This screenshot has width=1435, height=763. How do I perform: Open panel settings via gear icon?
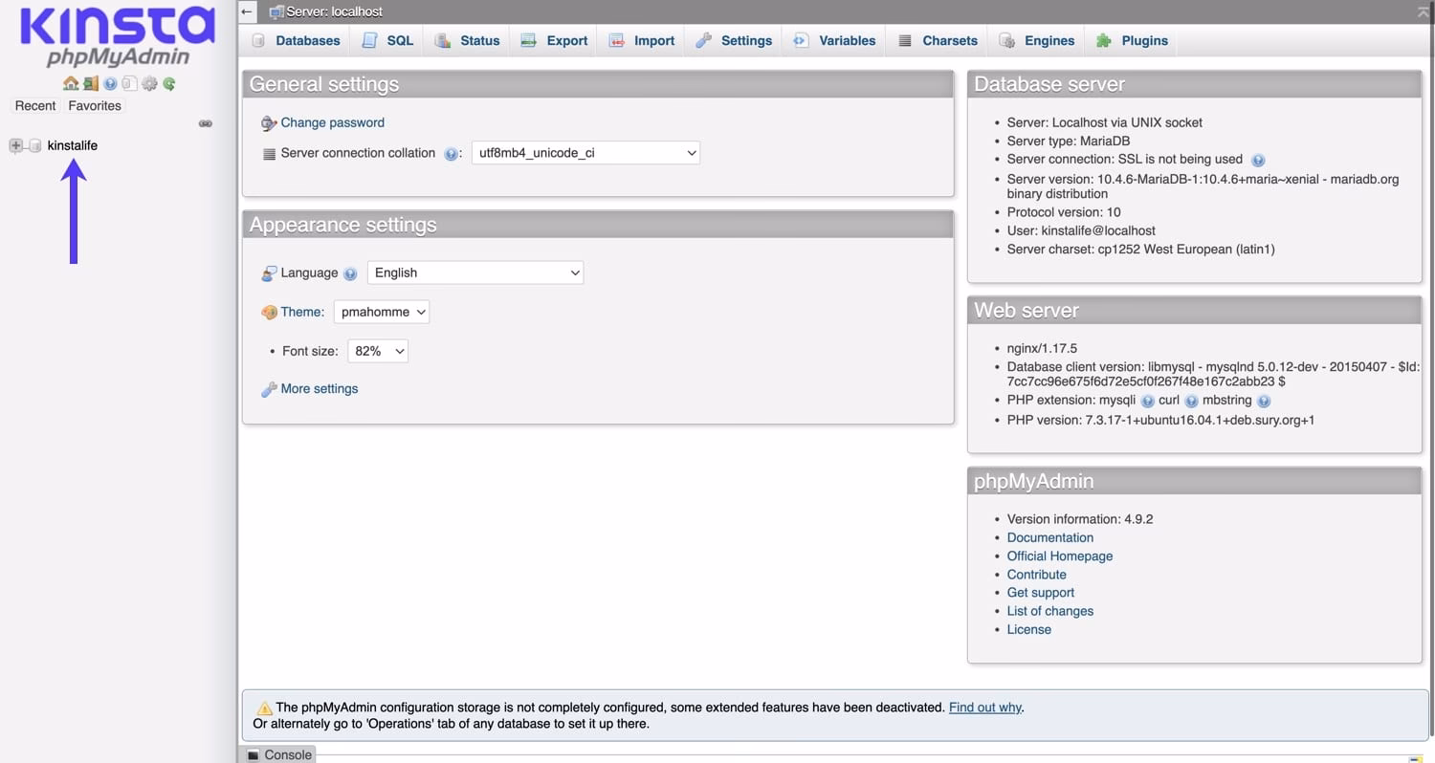[x=149, y=83]
